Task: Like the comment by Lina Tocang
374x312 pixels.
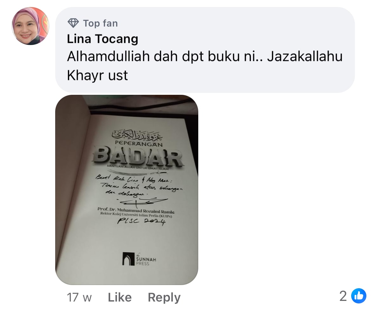Action: pos(120,297)
